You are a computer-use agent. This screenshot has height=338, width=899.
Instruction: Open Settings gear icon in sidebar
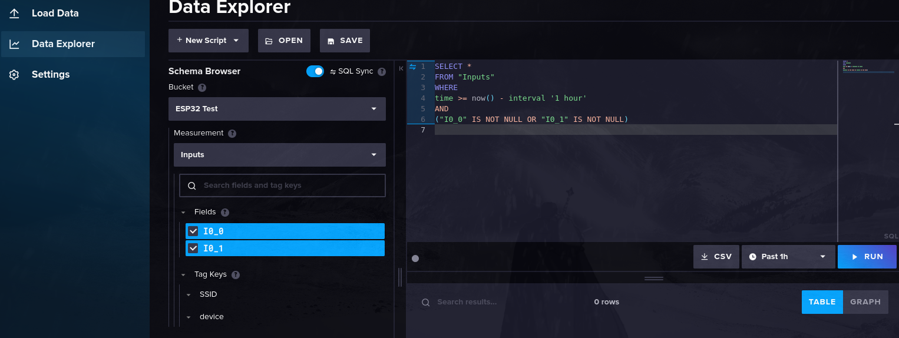[15, 75]
